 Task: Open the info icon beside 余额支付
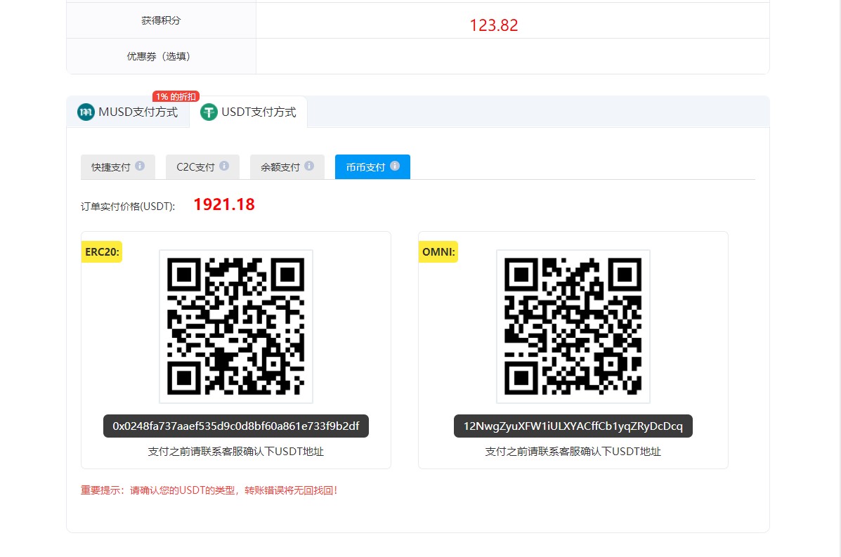(309, 166)
